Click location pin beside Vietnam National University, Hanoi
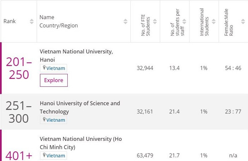Viewport: 248px width, 161px height. 44,68
